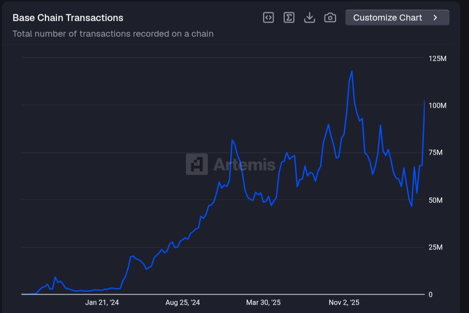Image resolution: width=469 pixels, height=313 pixels.
Task: Click the highest peak of the blue line
Action: [352, 71]
